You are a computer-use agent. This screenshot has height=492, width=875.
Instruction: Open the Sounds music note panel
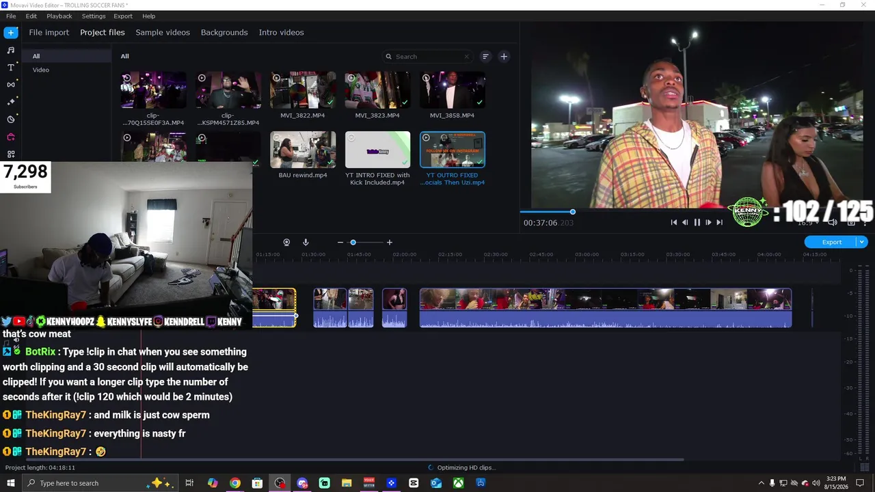11,51
